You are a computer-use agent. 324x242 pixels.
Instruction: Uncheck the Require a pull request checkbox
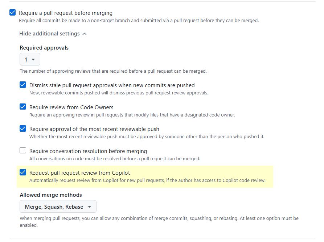point(13,13)
